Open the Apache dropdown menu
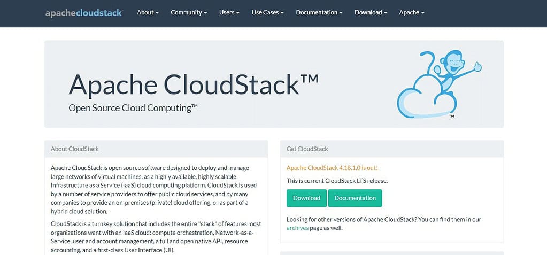Screen dimensions: 547x255 (x=412, y=12)
